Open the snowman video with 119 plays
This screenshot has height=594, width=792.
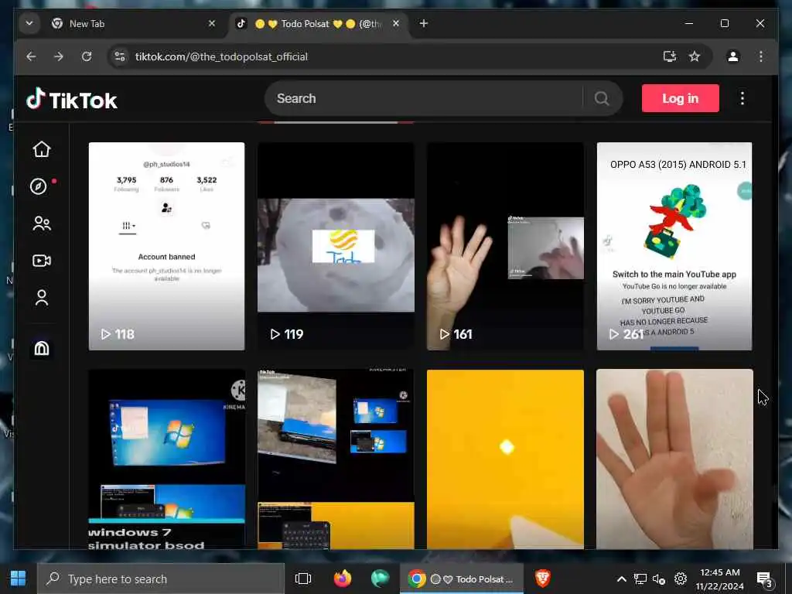336,246
